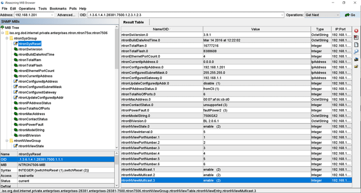Select the ntronNViewMulticast.3 highlighted row
Image resolution: width=361 pixels, height=193 pixels.
click(237, 180)
